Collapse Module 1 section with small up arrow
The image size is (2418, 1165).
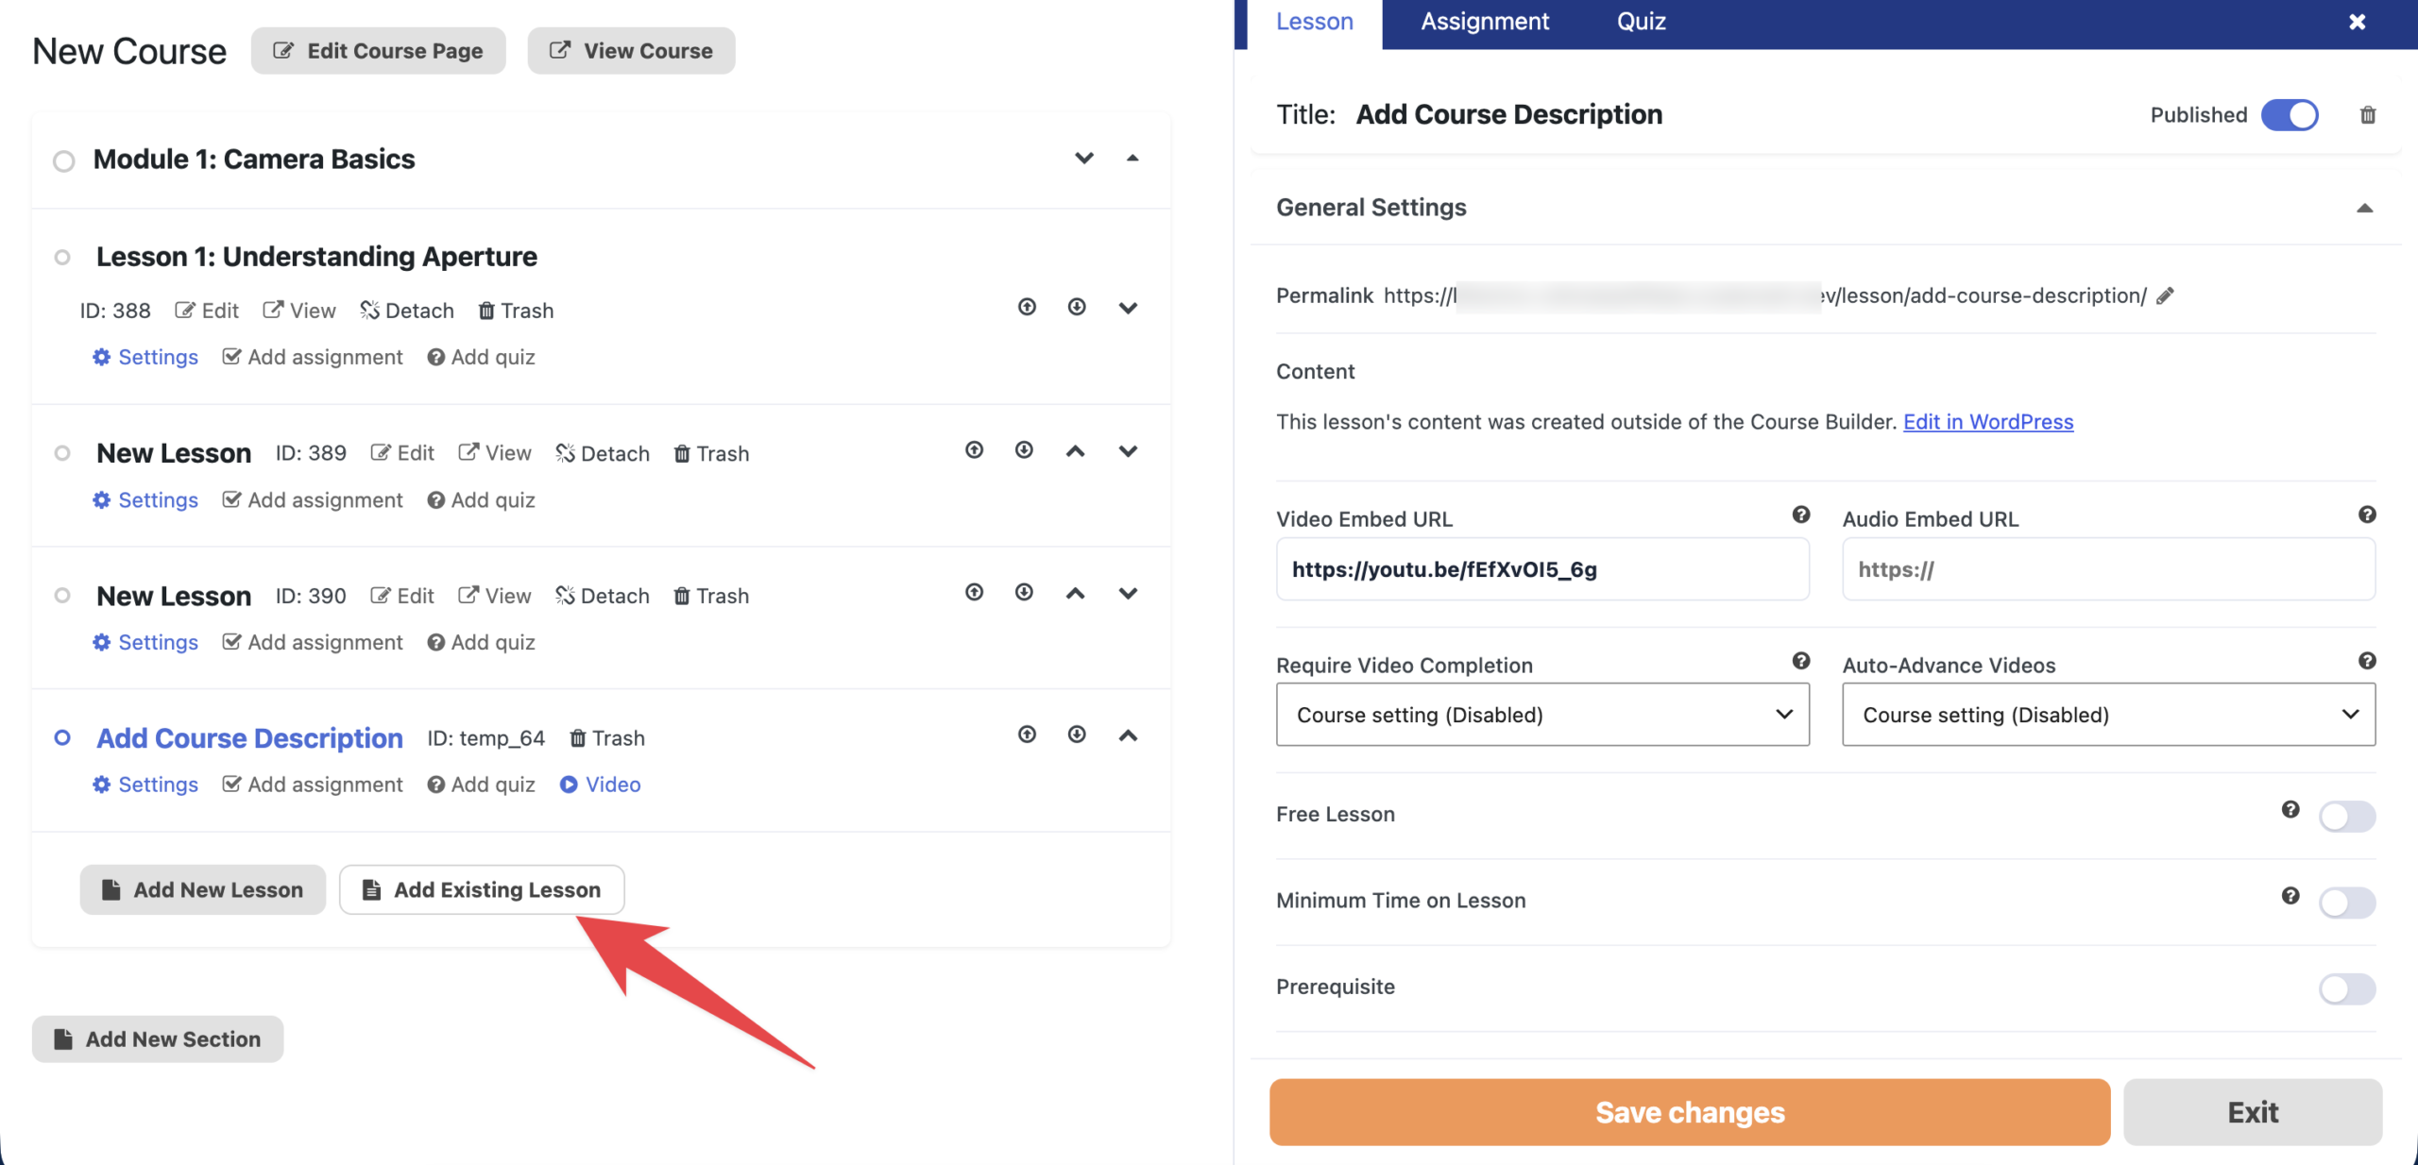1132,158
